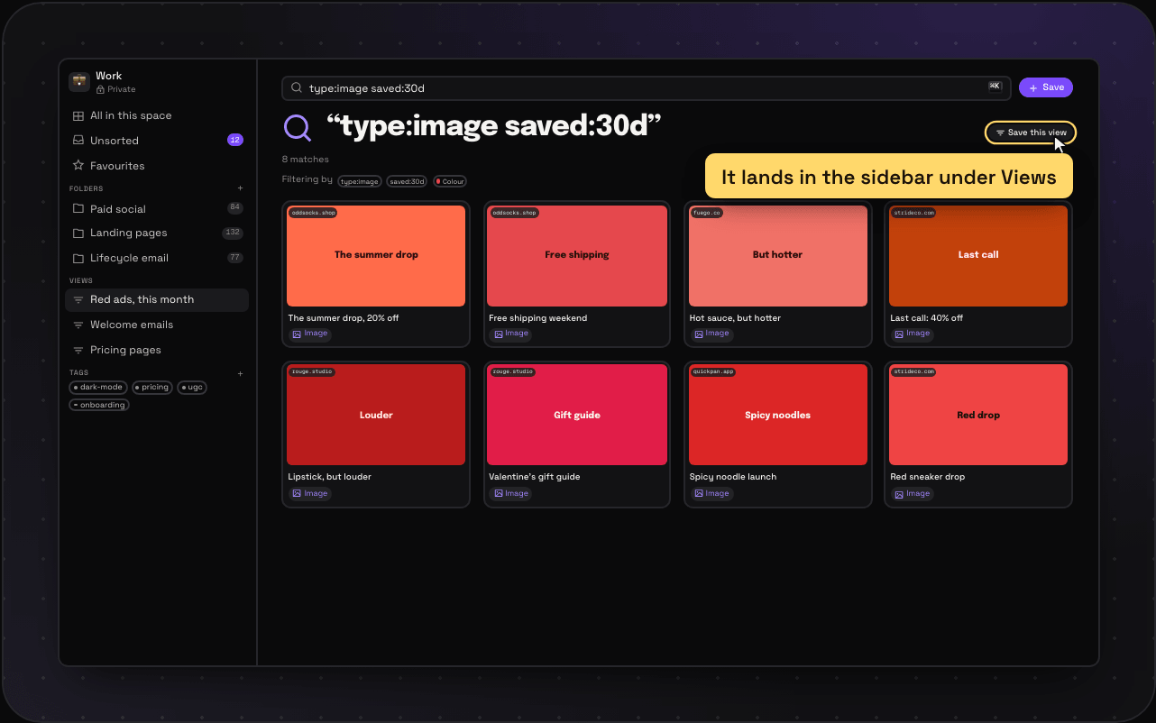
Task: Open the Unsorted inbox
Action: click(x=157, y=141)
